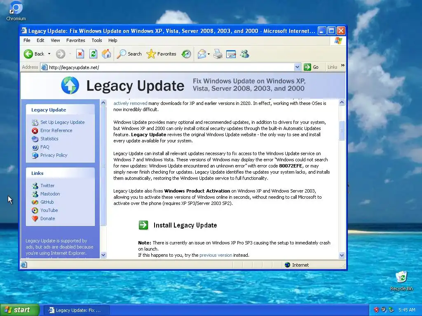Open the Statistics sidebar link
This screenshot has height=316, width=422.
click(49, 139)
